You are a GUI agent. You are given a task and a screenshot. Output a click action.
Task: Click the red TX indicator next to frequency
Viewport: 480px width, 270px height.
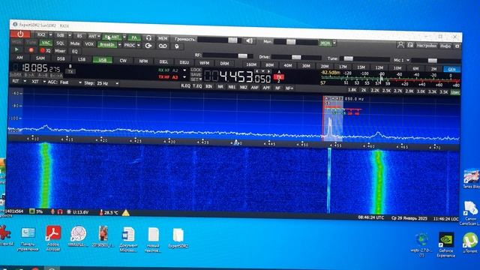click(x=278, y=77)
